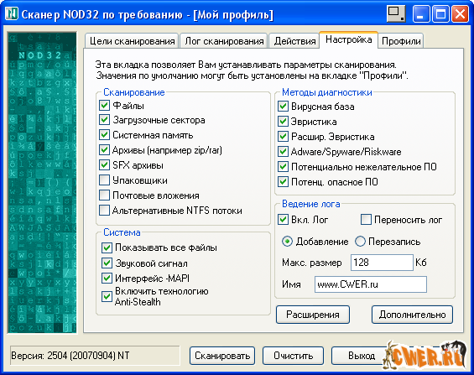Enable Упаковщики checkbox
The height and width of the screenshot is (375, 474).
tap(104, 180)
